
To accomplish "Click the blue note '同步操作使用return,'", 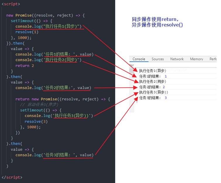I will pos(155,19).
